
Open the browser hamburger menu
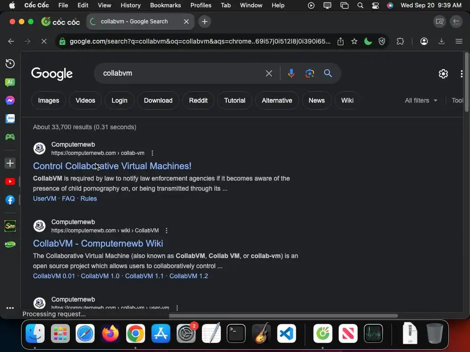(x=459, y=41)
